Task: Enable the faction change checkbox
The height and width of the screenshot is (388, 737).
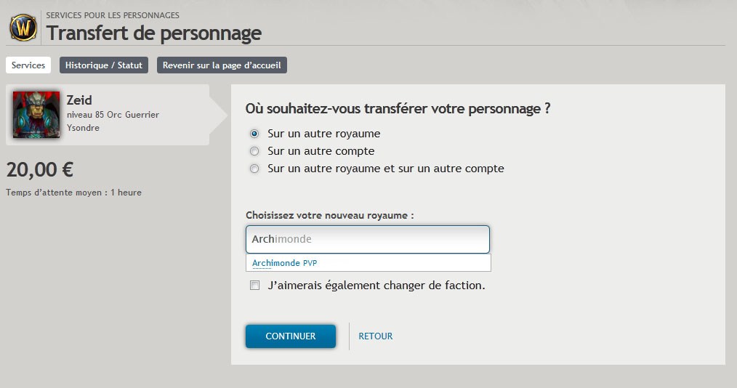Action: [x=254, y=286]
